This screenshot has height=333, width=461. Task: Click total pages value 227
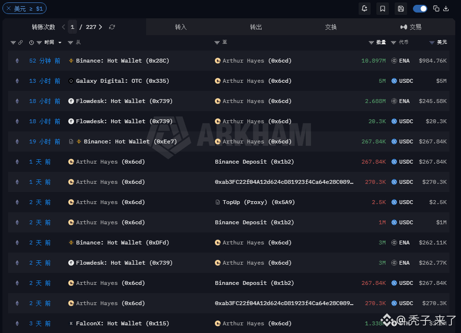click(91, 27)
